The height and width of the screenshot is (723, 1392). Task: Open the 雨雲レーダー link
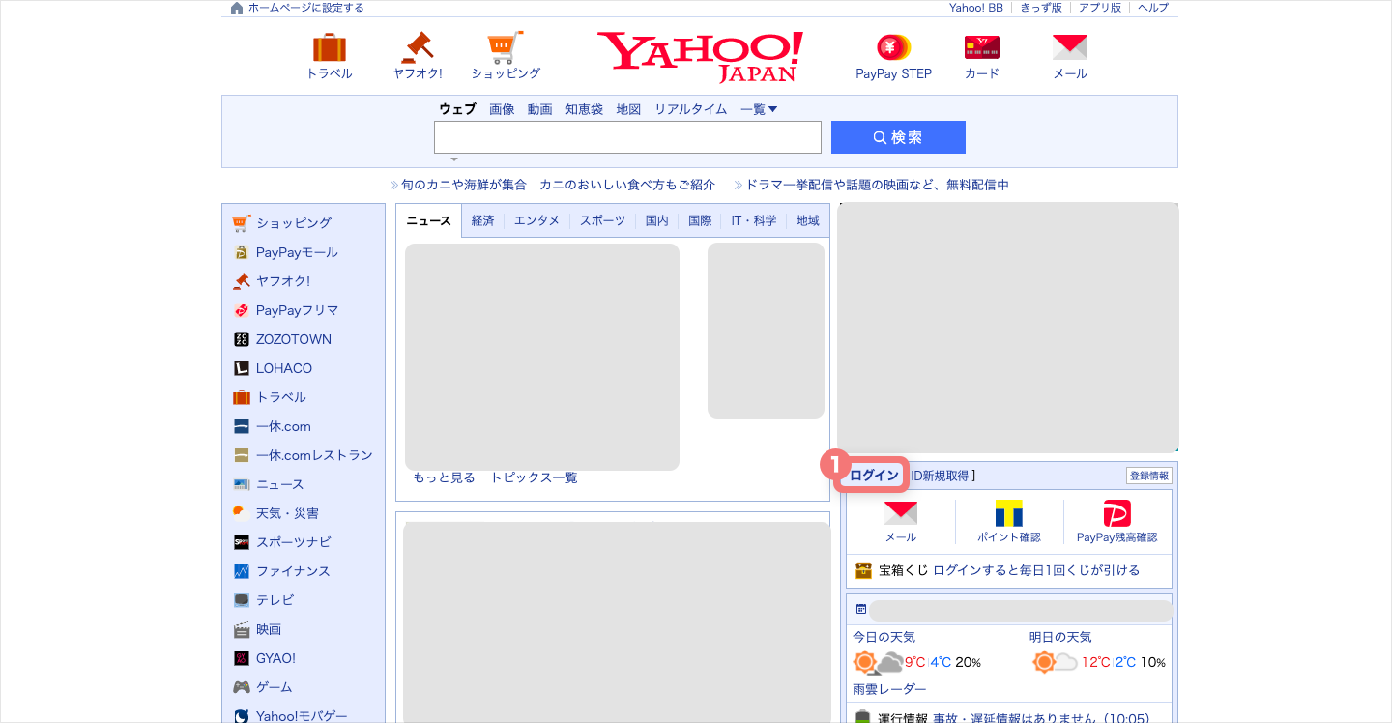889,689
